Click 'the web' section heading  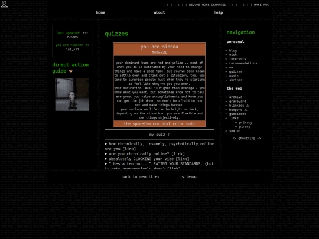pos(235,89)
